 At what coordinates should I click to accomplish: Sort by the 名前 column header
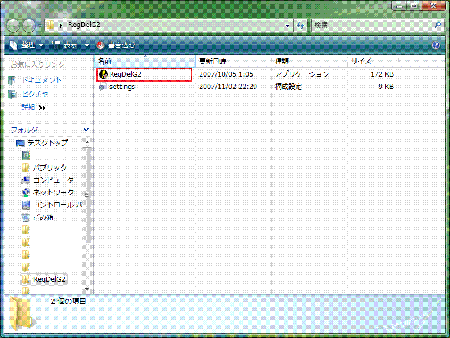(x=145, y=61)
